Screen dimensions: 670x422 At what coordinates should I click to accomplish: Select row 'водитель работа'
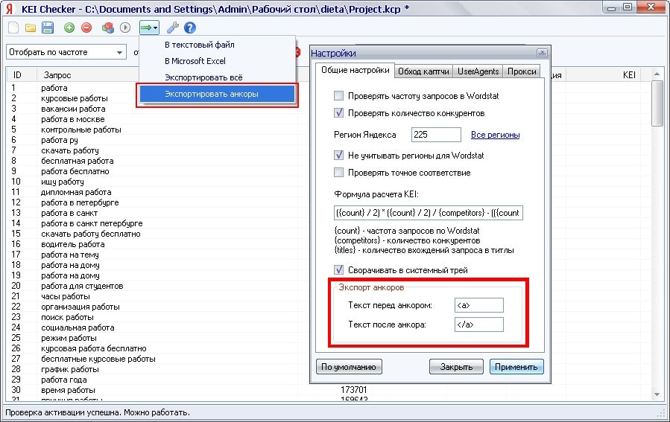pos(72,244)
